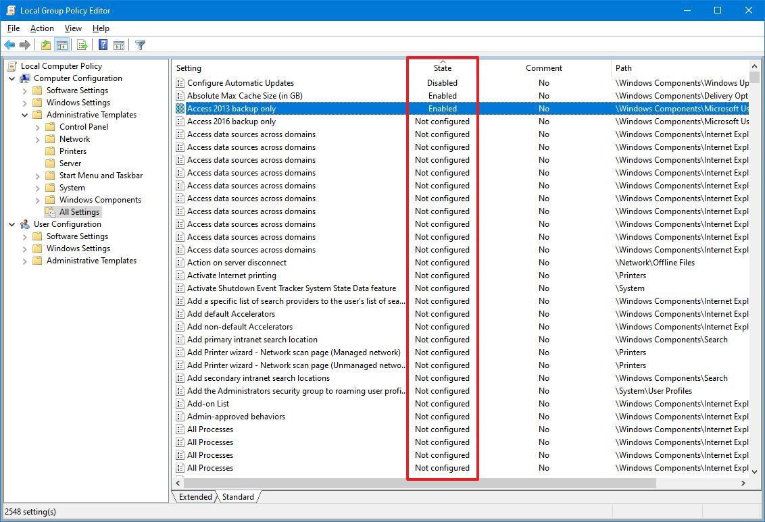The width and height of the screenshot is (765, 522).
Task: Collapse the Computer Configuration node
Action: click(x=13, y=78)
